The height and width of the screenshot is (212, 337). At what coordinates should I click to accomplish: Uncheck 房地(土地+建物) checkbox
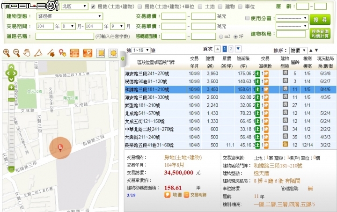pyautogui.click(x=93, y=7)
